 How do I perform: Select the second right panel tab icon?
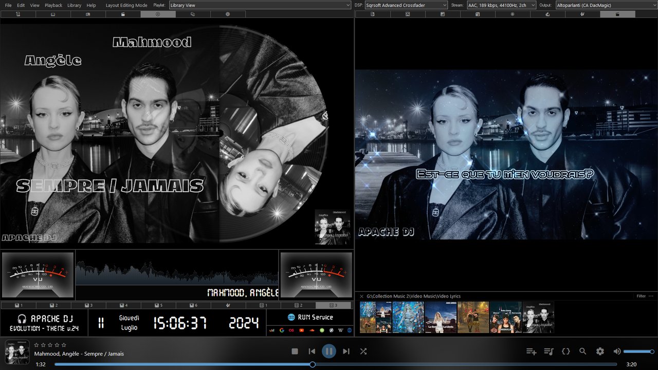pyautogui.click(x=408, y=14)
